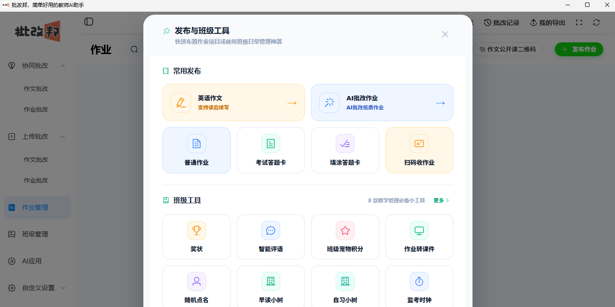The image size is (615, 307).
Task: Select the 扫码收作业 icon
Action: tap(419, 144)
